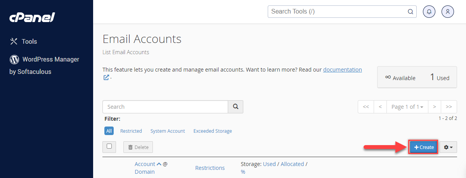Viewport: 466px width, 178px height.
Task: Click the Account sort arrow icon
Action: click(159, 164)
